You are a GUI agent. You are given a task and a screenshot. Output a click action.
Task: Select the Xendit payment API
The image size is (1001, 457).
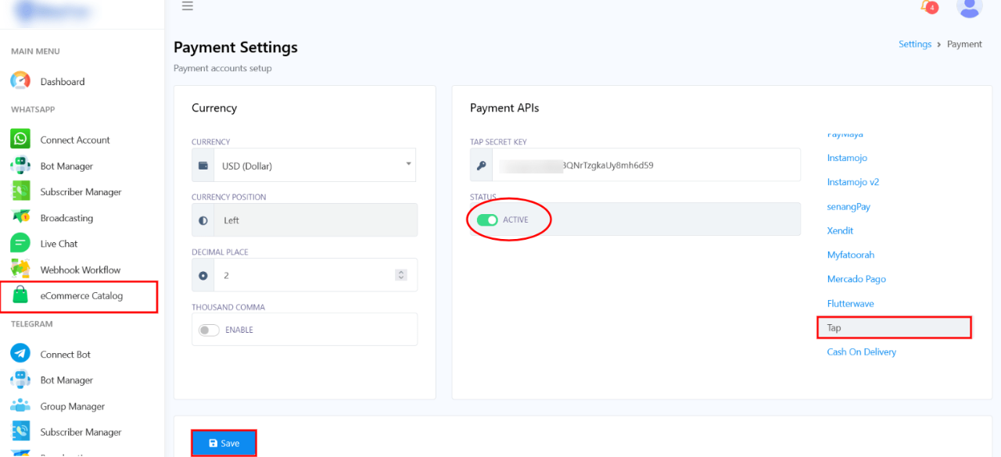841,230
